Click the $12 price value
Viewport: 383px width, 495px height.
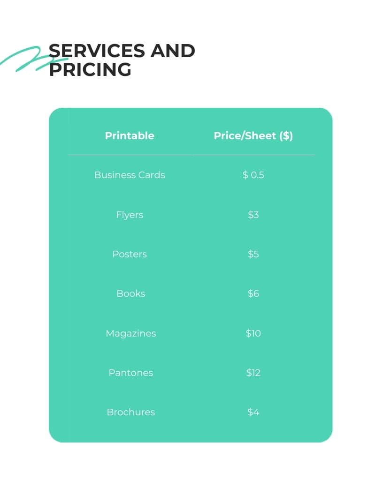coord(253,373)
